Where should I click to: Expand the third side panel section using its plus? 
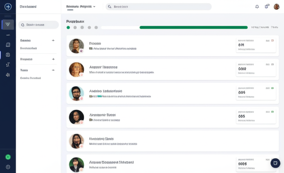pos(53,70)
